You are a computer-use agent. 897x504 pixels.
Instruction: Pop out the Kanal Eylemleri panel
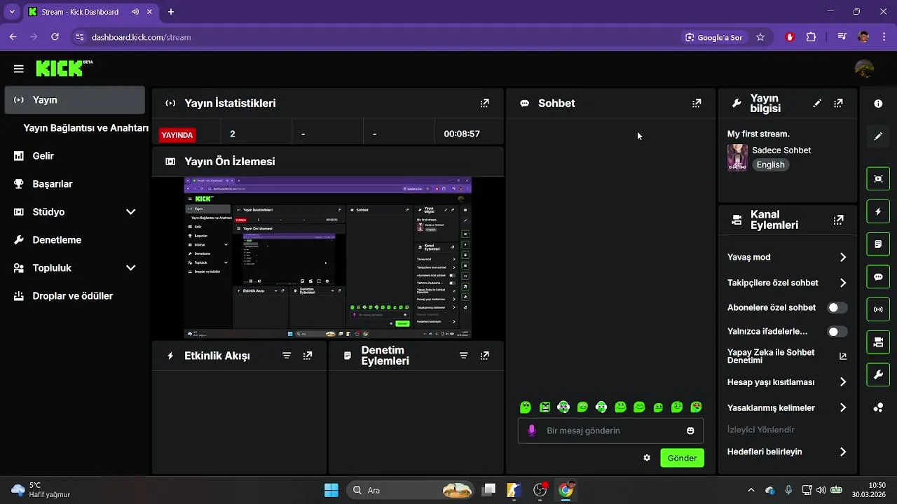point(838,220)
